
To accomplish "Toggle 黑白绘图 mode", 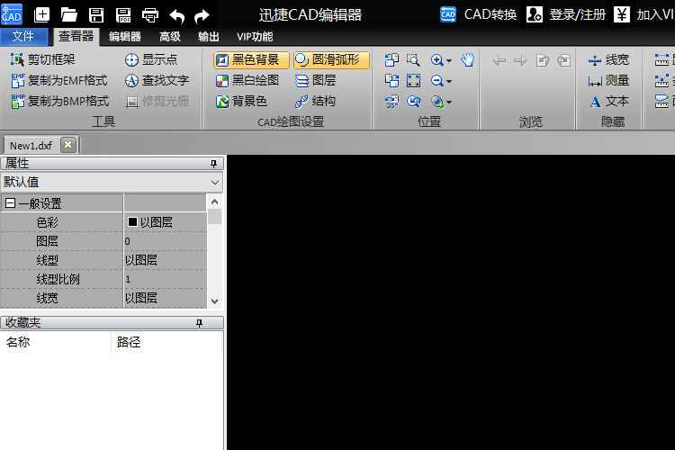I will (247, 80).
